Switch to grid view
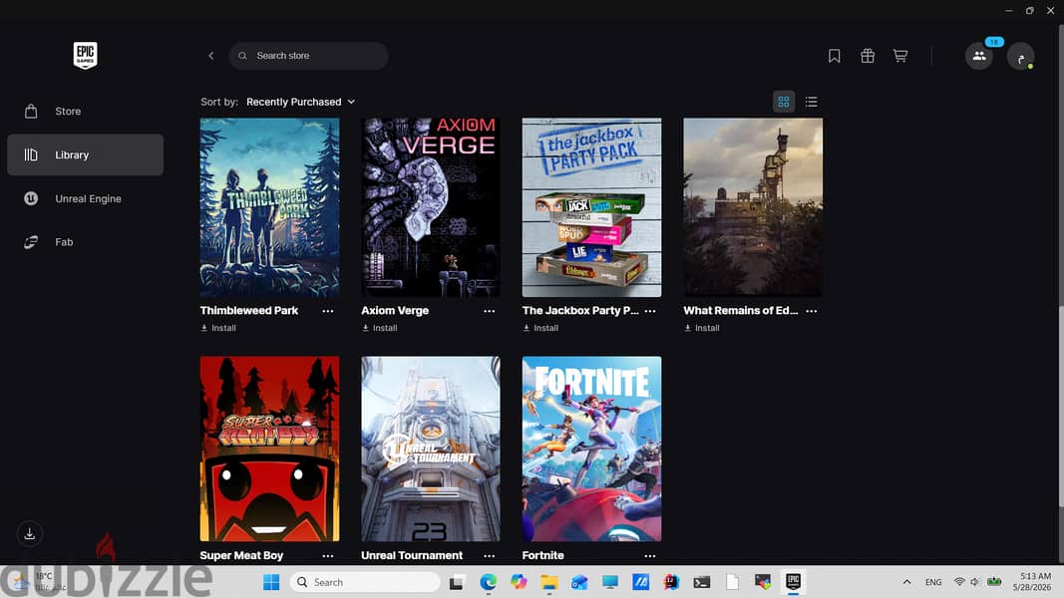The width and height of the screenshot is (1064, 598). pos(784,102)
